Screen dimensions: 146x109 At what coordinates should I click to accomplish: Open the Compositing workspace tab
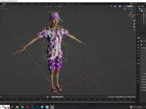[x=61, y=4]
